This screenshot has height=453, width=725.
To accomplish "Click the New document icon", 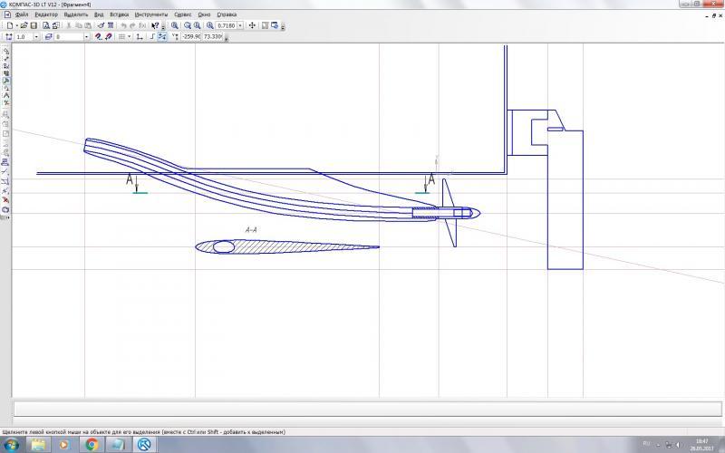I will (x=9, y=25).
